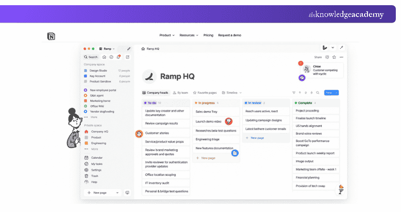Image resolution: width=401 pixels, height=212 pixels.
Task: Click the Ramp HQ breadcrumb
Action: click(x=153, y=49)
